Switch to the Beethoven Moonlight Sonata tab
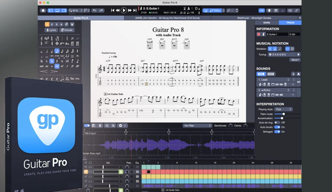This screenshot has width=332, height=192. [254, 18]
